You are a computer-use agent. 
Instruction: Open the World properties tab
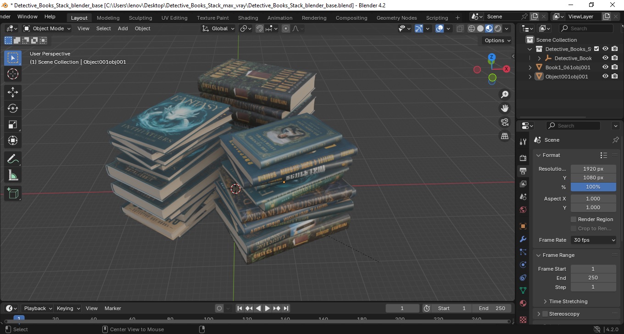coord(523,210)
